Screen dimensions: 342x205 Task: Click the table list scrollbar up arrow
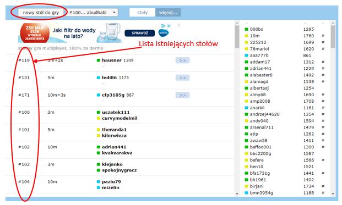(237, 23)
